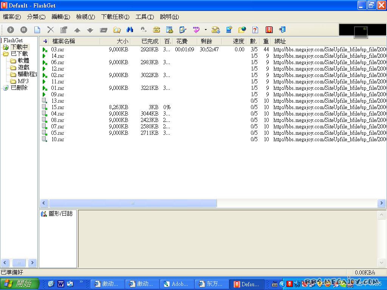Image resolution: width=387 pixels, height=290 pixels.
Task: Click the drop zone box in black panel
Action: (361, 32)
